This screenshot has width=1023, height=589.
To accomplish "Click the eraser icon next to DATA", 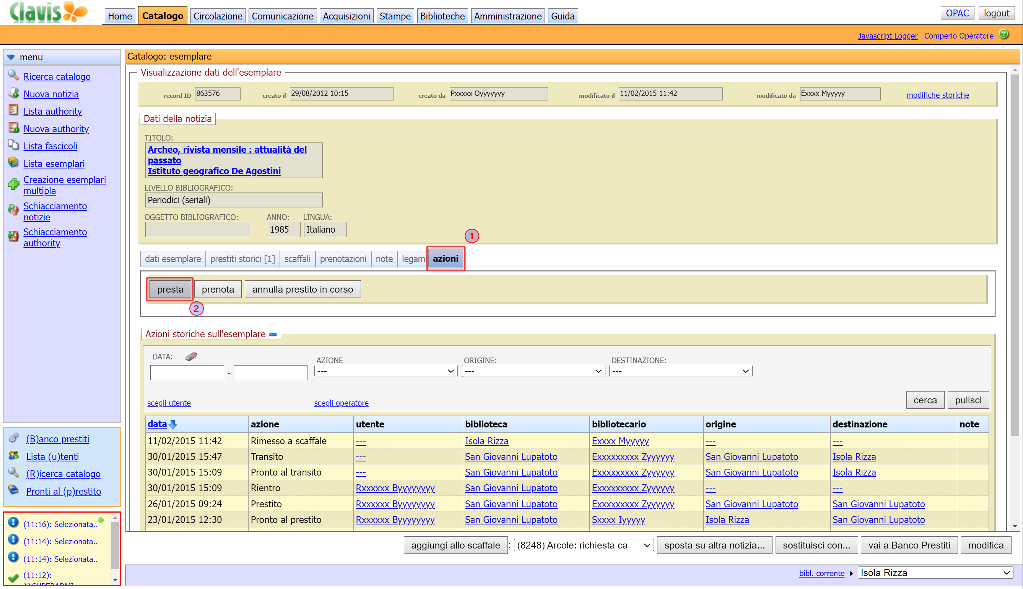I will [x=191, y=356].
